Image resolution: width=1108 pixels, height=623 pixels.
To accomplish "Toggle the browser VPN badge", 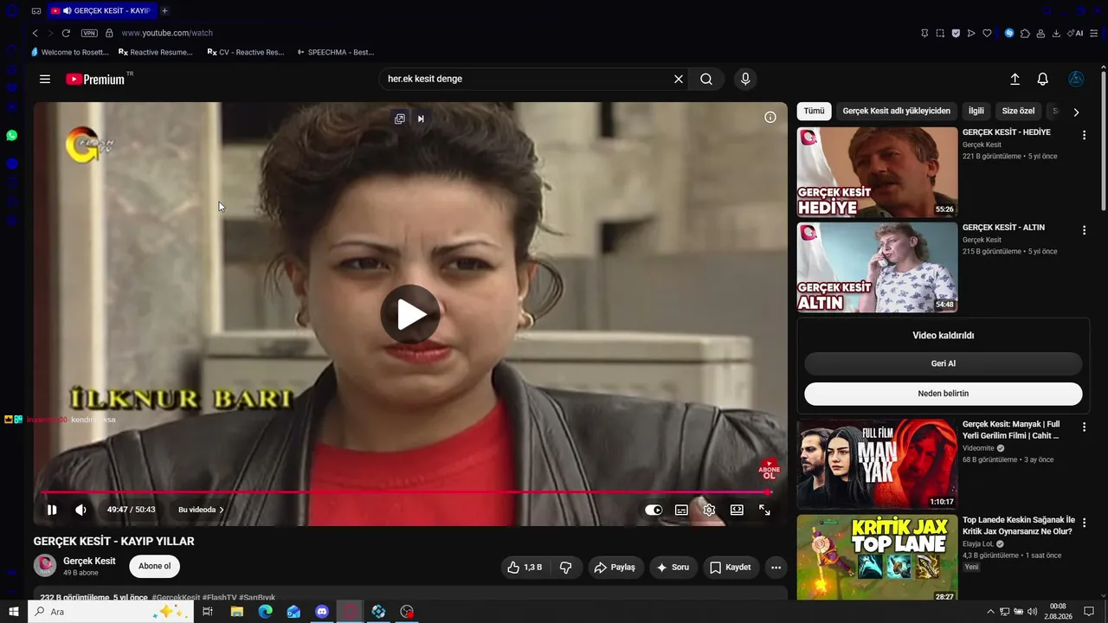I will [89, 33].
